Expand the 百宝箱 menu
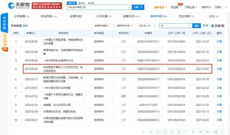The height and width of the screenshot is (135, 230). click(175, 7)
